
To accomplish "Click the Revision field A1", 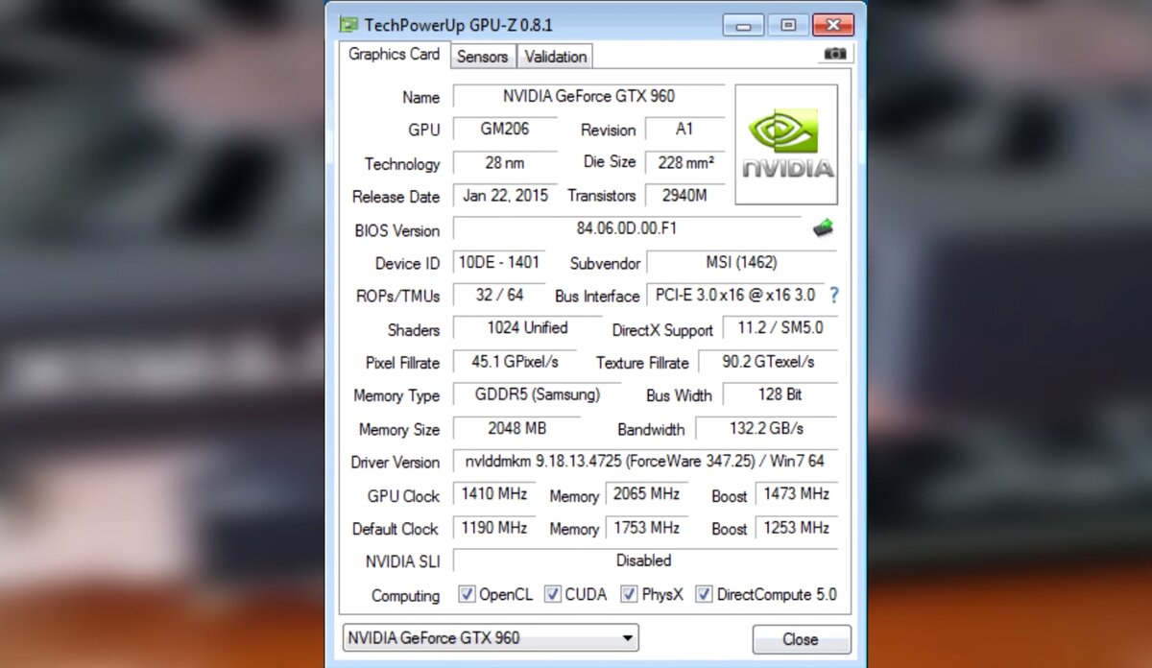I will [684, 130].
